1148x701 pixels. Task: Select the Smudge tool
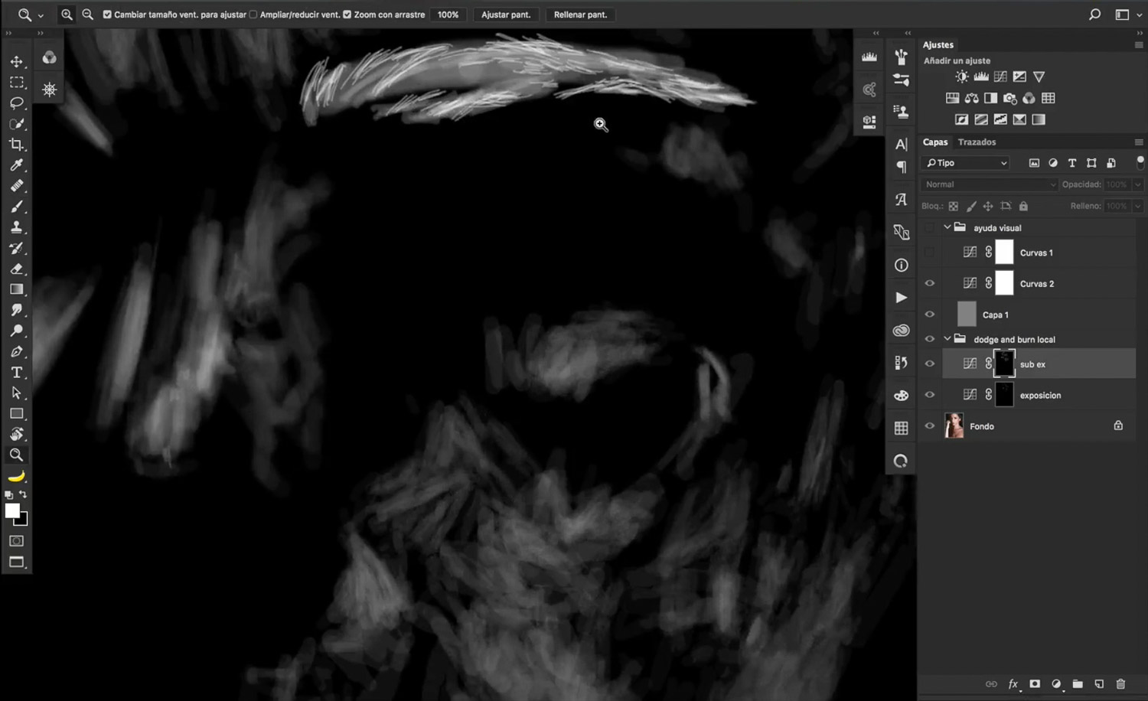tap(16, 310)
